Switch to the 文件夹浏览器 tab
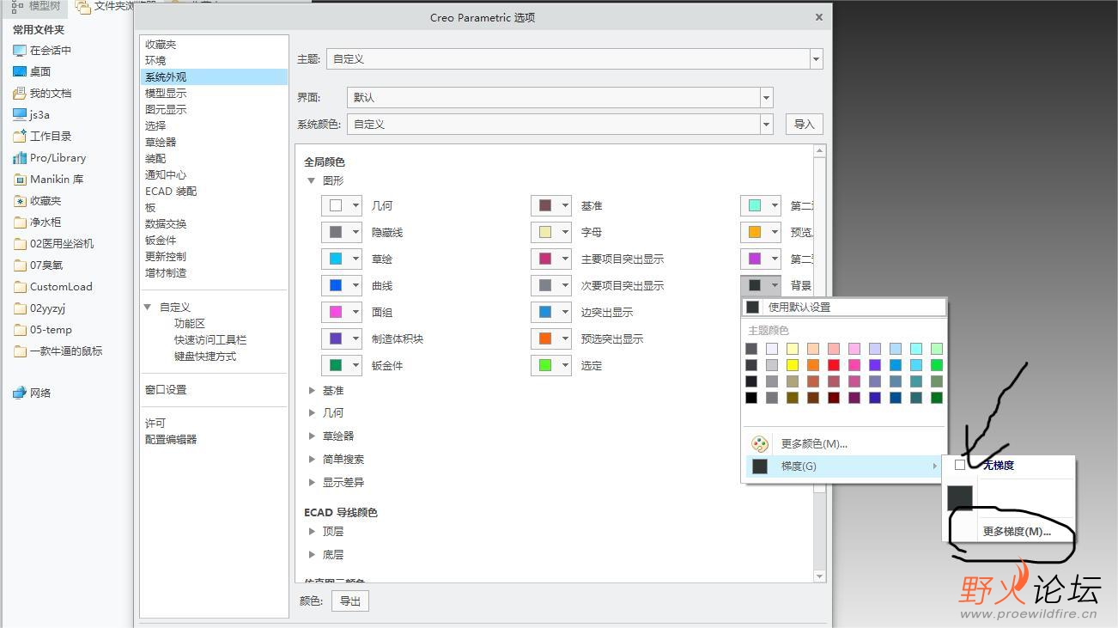The image size is (1118, 628). coord(116,6)
